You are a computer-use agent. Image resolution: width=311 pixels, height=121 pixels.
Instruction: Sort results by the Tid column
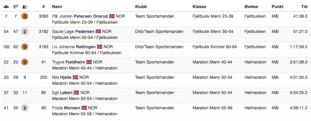pos(304,7)
